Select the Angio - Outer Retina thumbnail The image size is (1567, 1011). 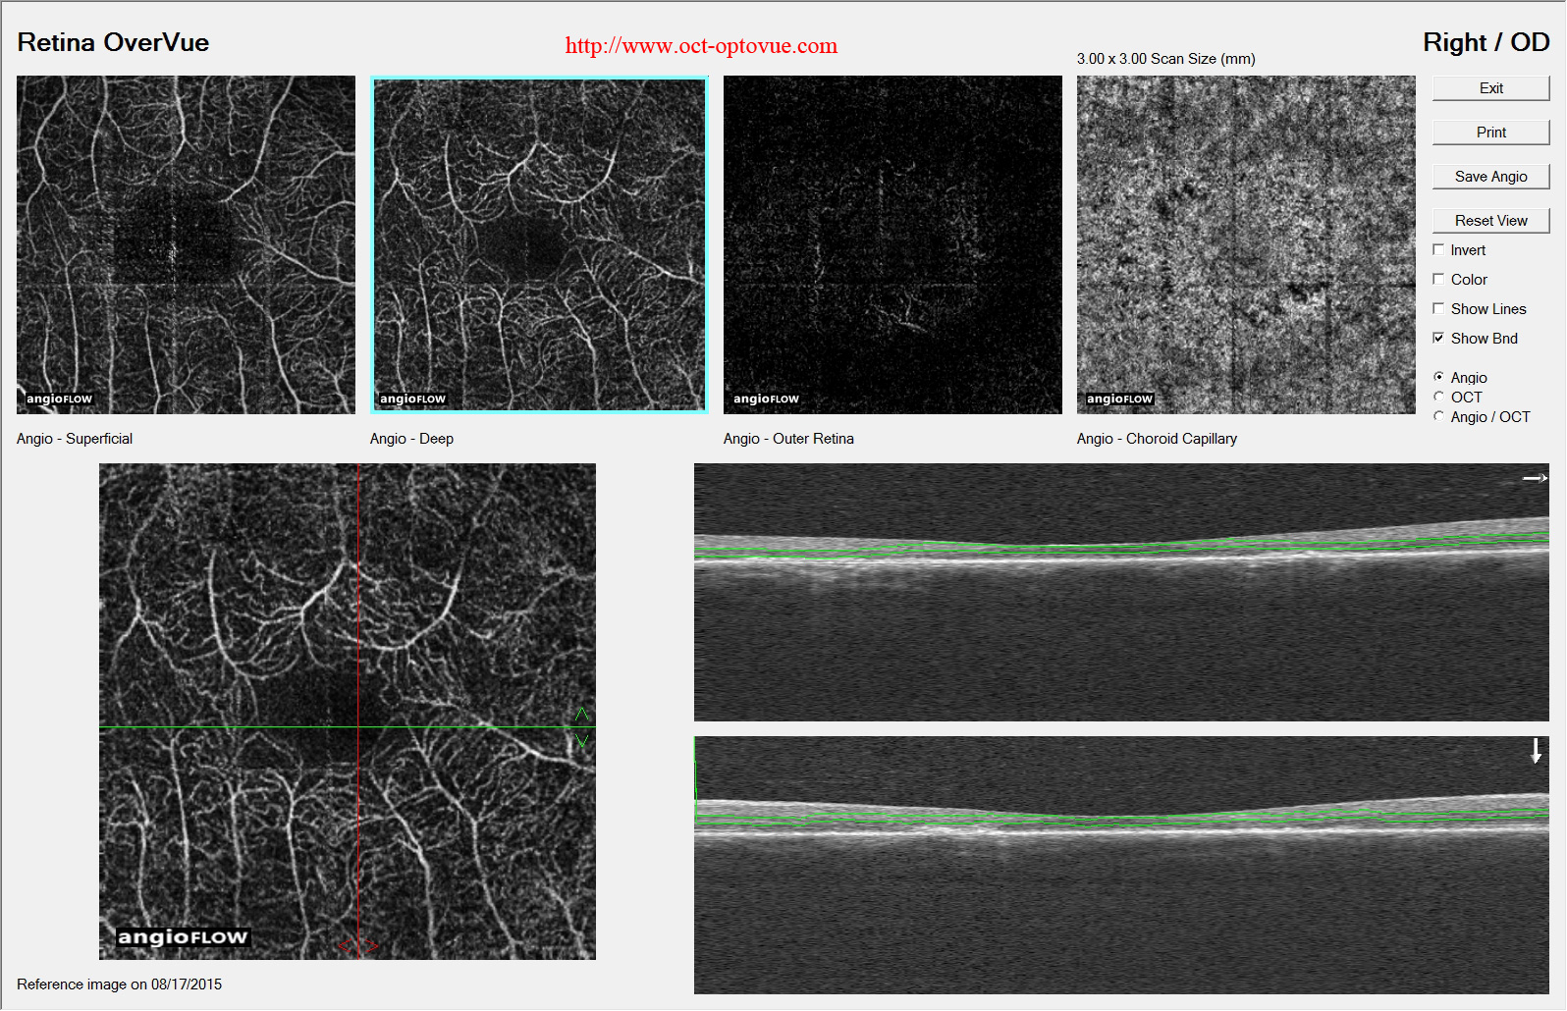[x=892, y=244]
